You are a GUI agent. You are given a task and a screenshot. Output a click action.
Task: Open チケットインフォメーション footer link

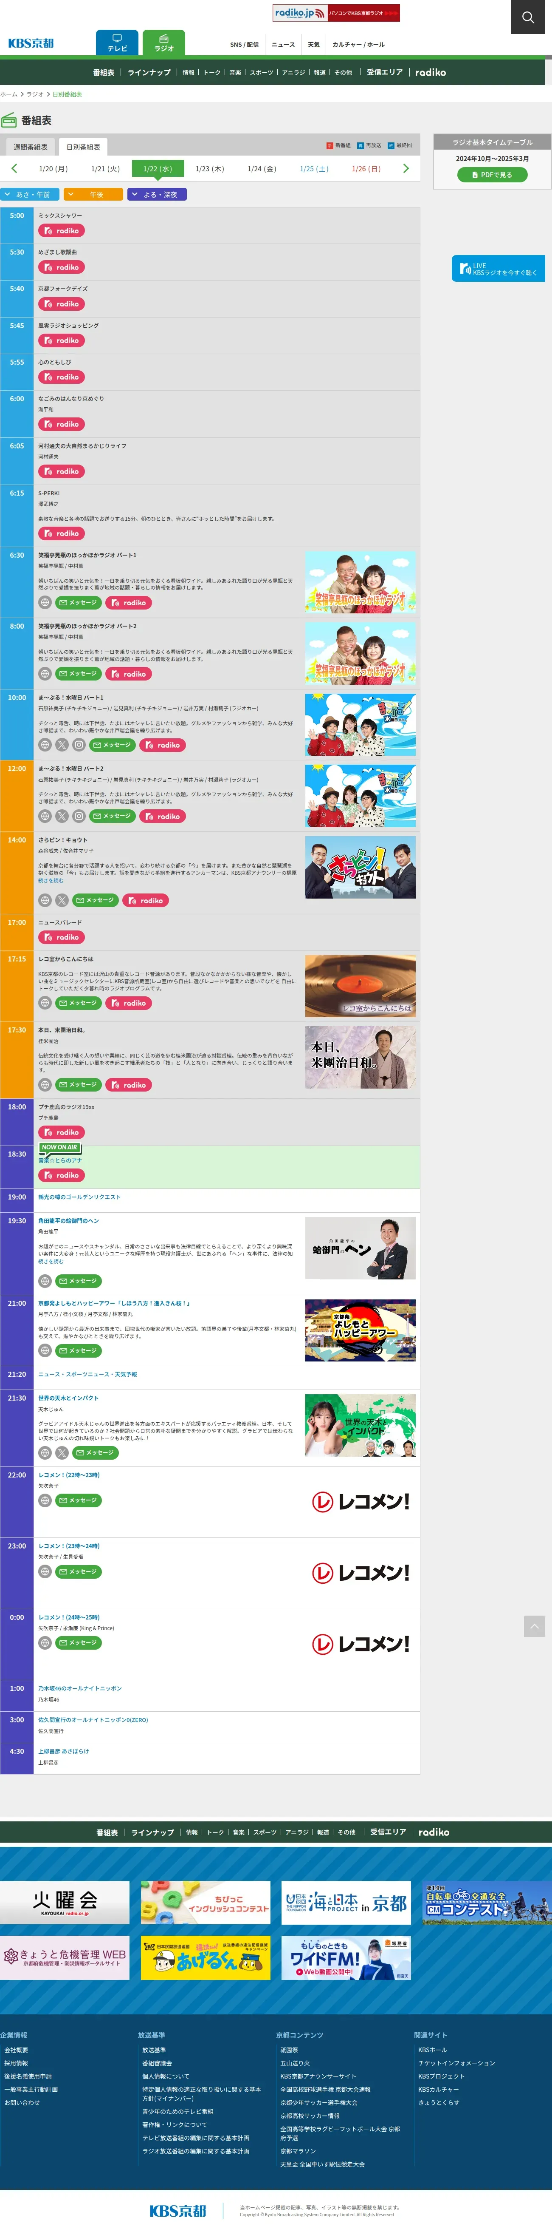(x=457, y=2063)
